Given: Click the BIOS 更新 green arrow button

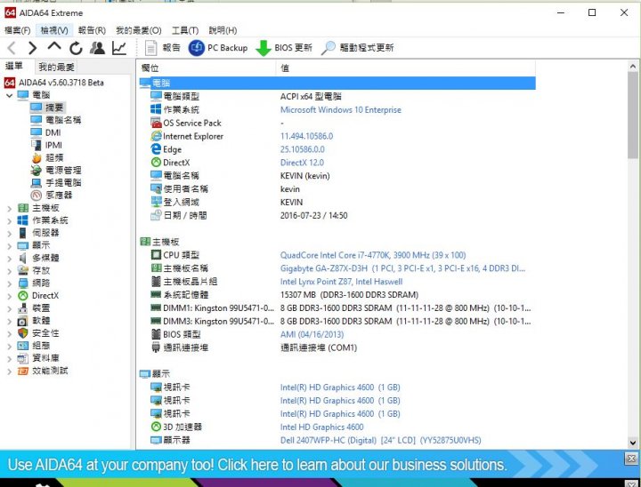Looking at the screenshot, I should (x=284, y=48).
